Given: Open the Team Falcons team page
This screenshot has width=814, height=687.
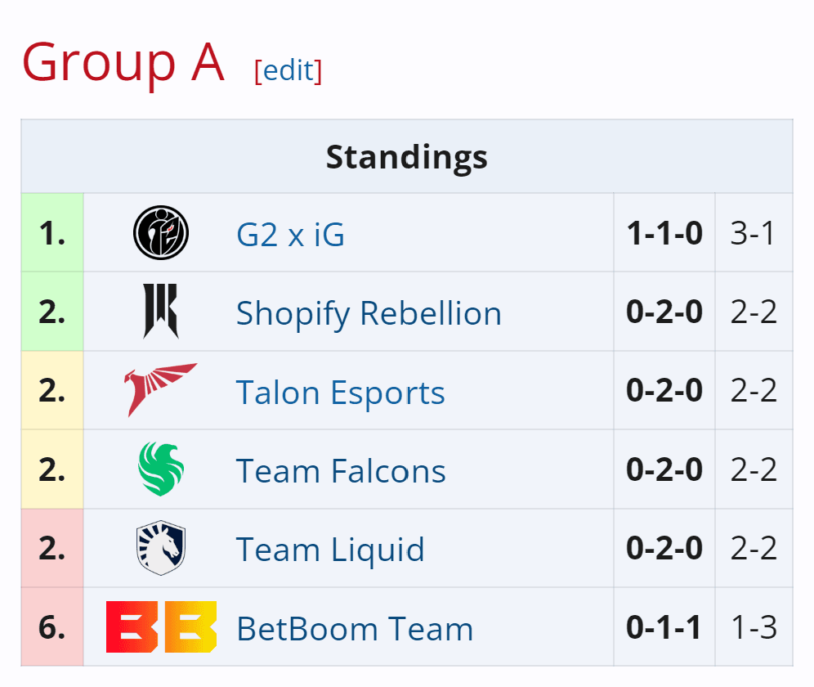Looking at the screenshot, I should (x=342, y=471).
